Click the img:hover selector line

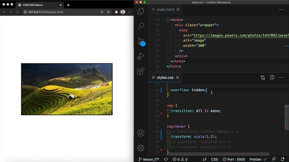pos(178,126)
